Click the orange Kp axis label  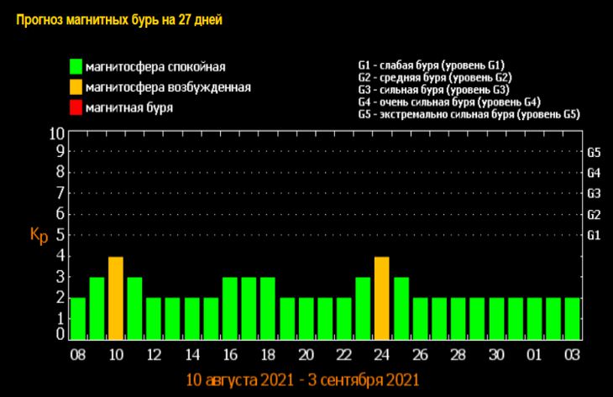pos(39,235)
